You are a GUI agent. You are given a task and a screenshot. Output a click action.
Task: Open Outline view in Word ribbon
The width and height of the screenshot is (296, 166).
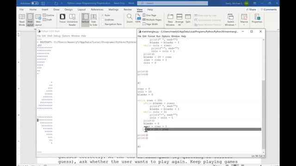[49, 15]
